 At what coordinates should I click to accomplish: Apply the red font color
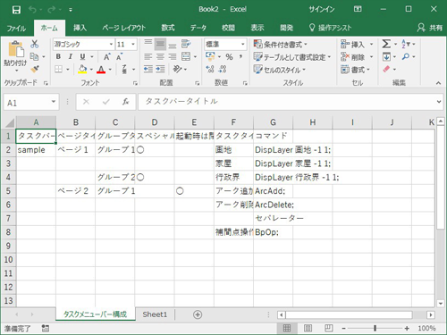tap(101, 70)
